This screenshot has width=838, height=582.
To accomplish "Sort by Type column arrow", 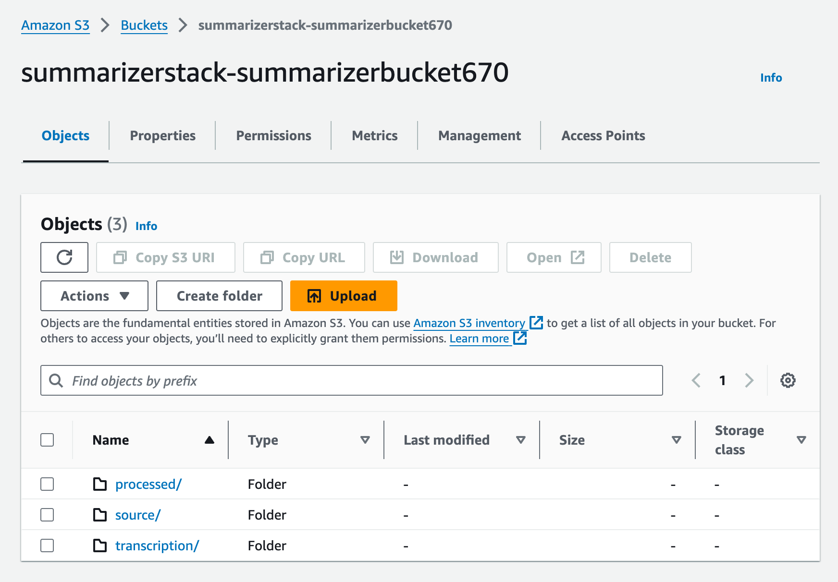I will click(x=365, y=440).
